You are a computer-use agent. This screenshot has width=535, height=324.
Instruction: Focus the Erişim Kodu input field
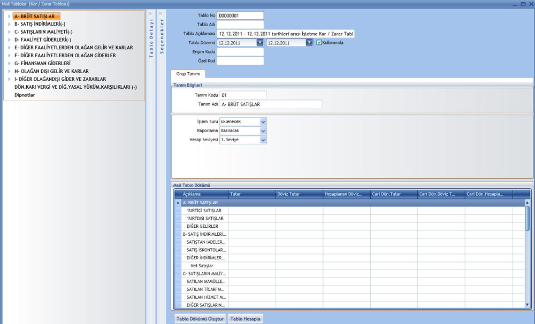240,52
